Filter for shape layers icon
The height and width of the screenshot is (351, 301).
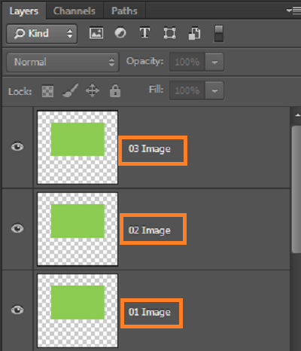(x=169, y=33)
